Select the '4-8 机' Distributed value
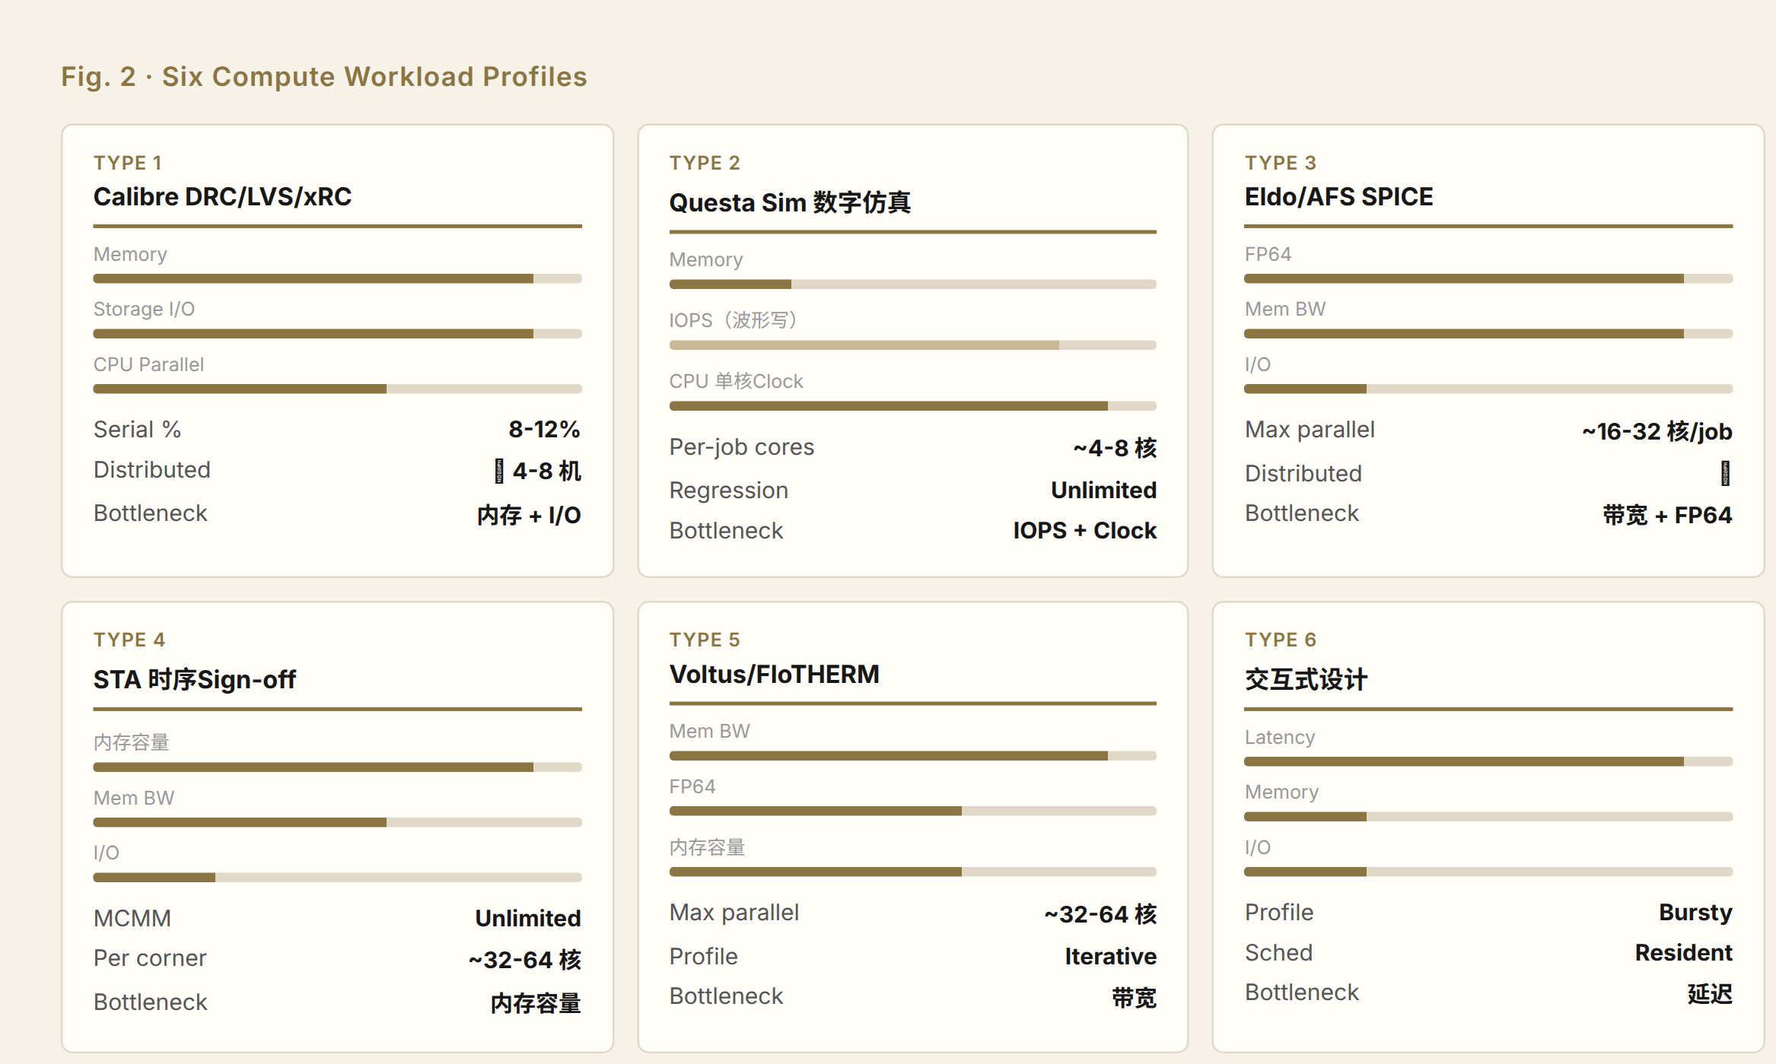The image size is (1776, 1064). (547, 472)
